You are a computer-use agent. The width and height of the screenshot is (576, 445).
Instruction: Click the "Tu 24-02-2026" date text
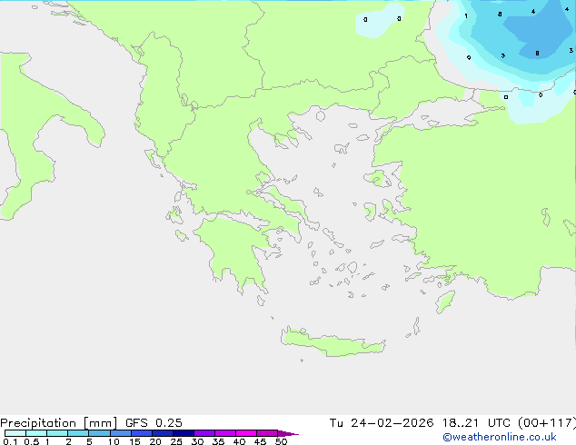(x=382, y=423)
